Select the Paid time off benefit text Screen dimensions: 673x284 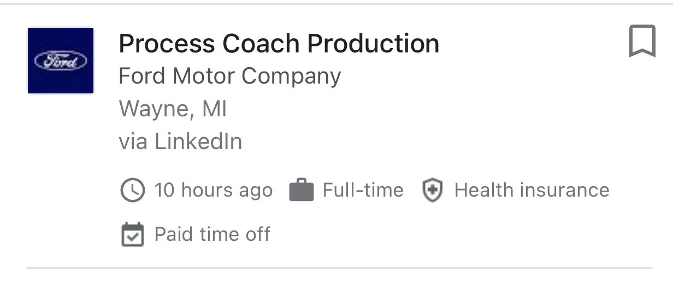point(212,234)
